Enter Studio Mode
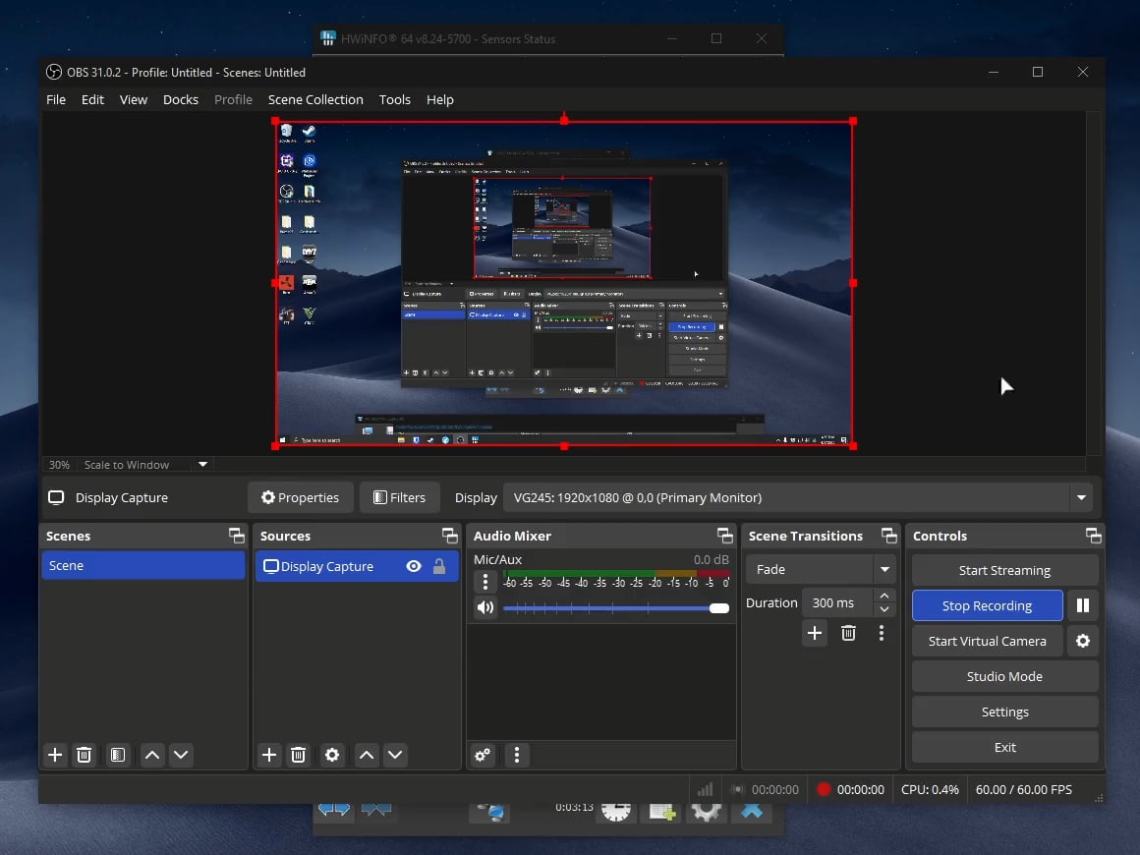 click(1004, 676)
